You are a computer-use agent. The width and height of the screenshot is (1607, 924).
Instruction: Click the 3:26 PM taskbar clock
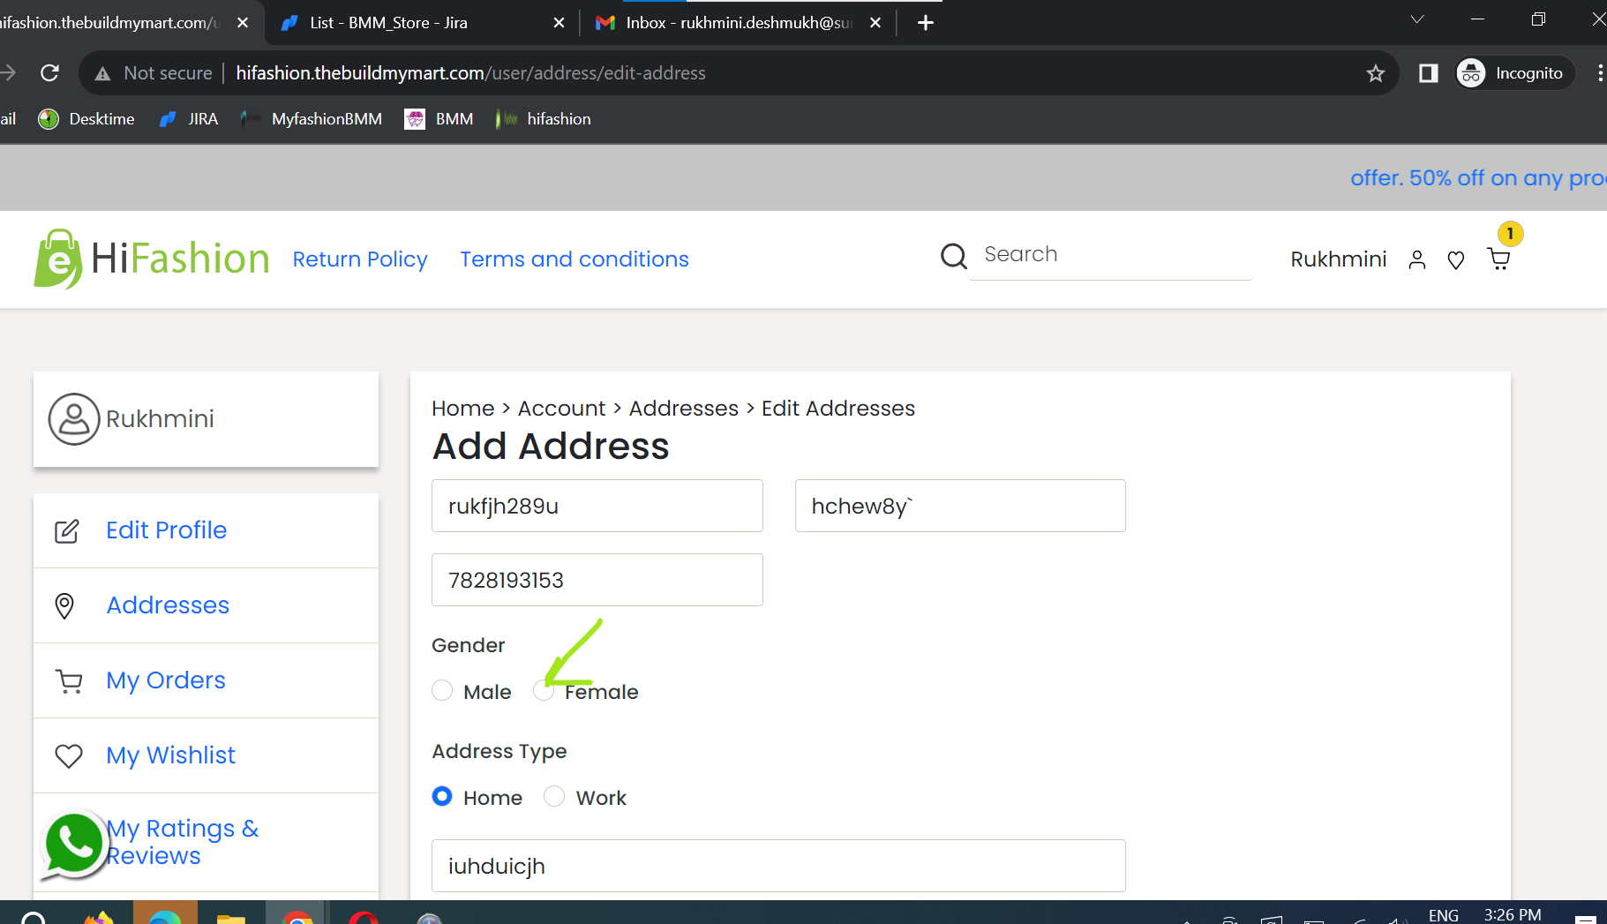pyautogui.click(x=1513, y=915)
